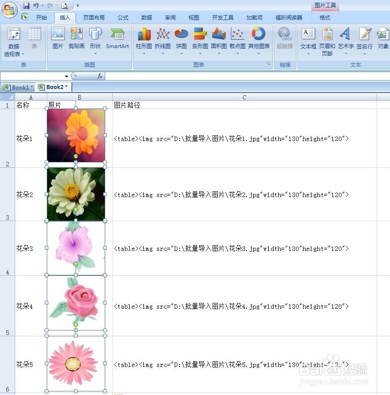Image resolution: width=390 pixels, height=395 pixels.
Task: Insert a scatter chart (散点图)
Action: coord(238,38)
